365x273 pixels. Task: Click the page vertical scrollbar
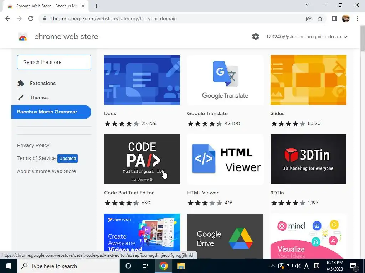point(363,38)
